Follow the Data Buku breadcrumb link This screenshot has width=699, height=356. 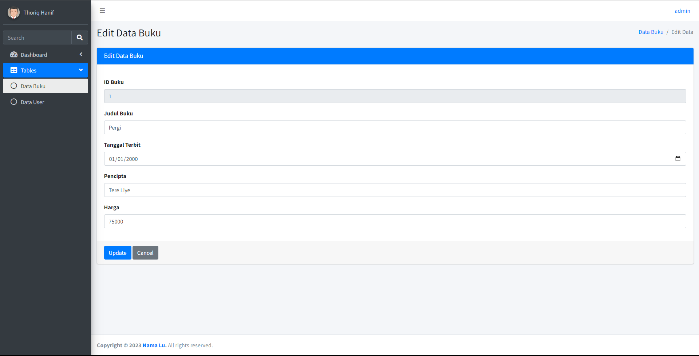point(651,32)
